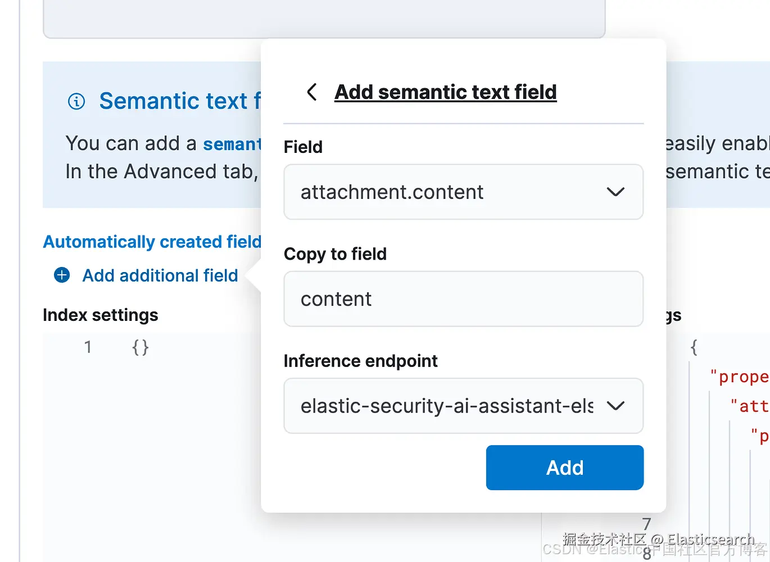Viewport: 770px width, 562px height.
Task: Click the back chevron in the popover header
Action: point(312,92)
